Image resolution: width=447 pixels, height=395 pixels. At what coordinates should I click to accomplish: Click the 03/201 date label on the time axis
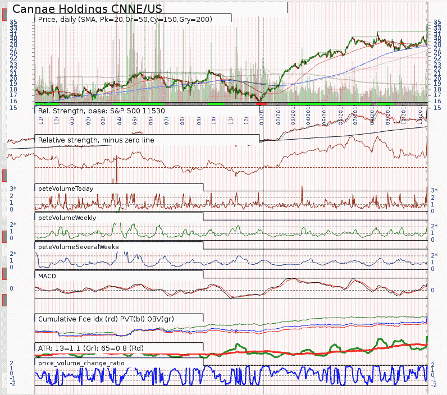[x=293, y=116]
